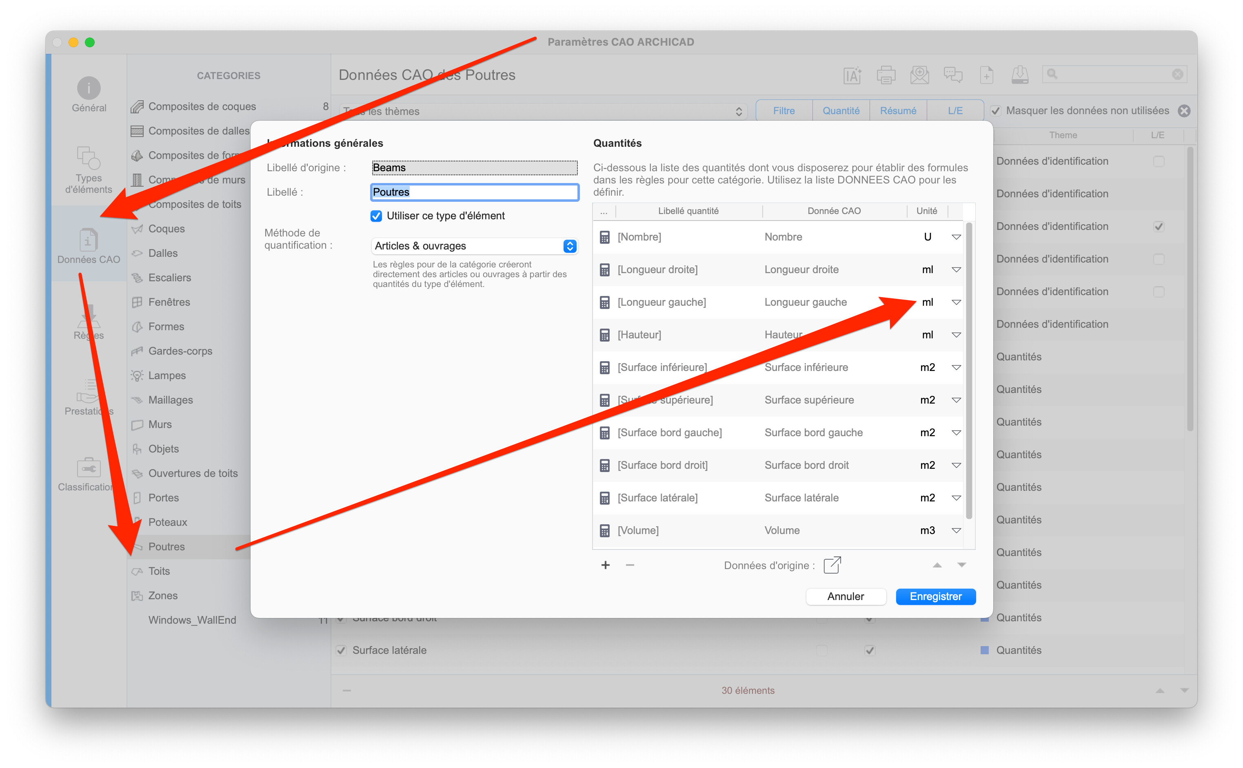This screenshot has height=768, width=1243.
Task: Click the printer icon in toolbar
Action: [886, 75]
